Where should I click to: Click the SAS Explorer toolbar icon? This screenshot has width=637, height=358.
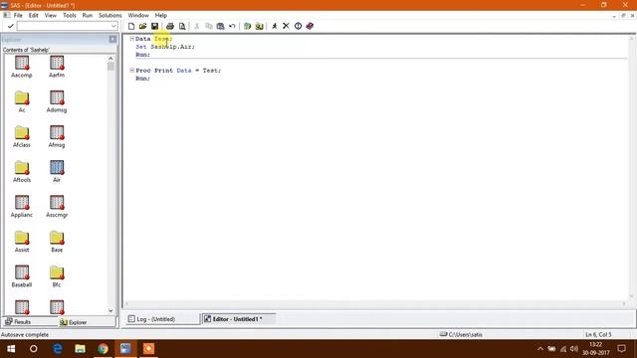point(259,26)
